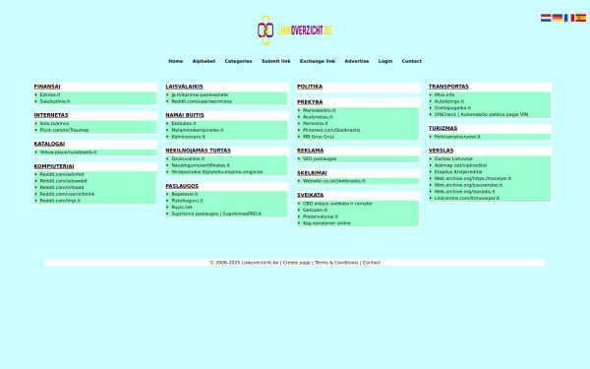The height and width of the screenshot is (369, 590).
Task: Open the SKELBIMAI category heading
Action: pyautogui.click(x=312, y=173)
